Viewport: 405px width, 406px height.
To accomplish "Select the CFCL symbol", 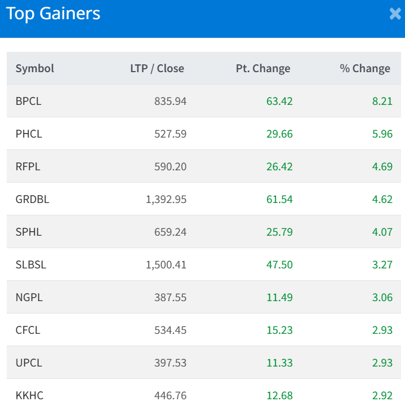I will 28,330.
